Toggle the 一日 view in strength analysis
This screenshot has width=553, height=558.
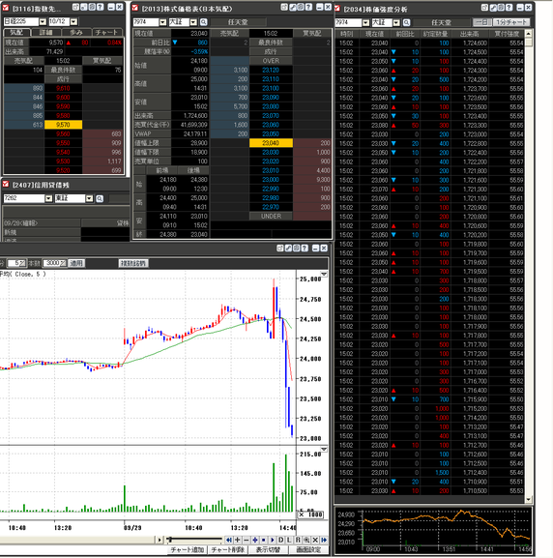[482, 22]
